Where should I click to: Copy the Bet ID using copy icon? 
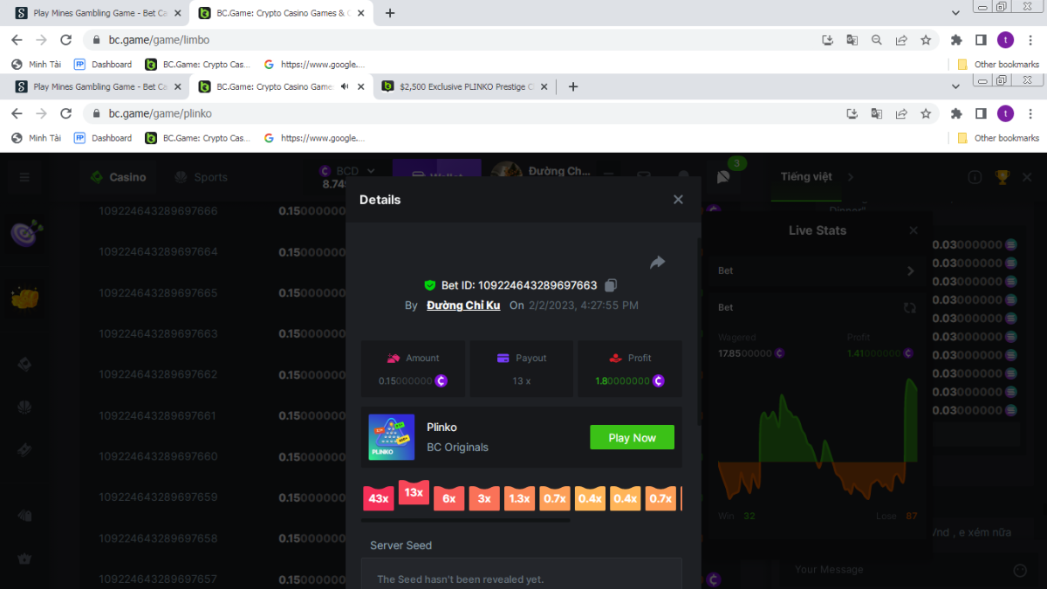611,285
